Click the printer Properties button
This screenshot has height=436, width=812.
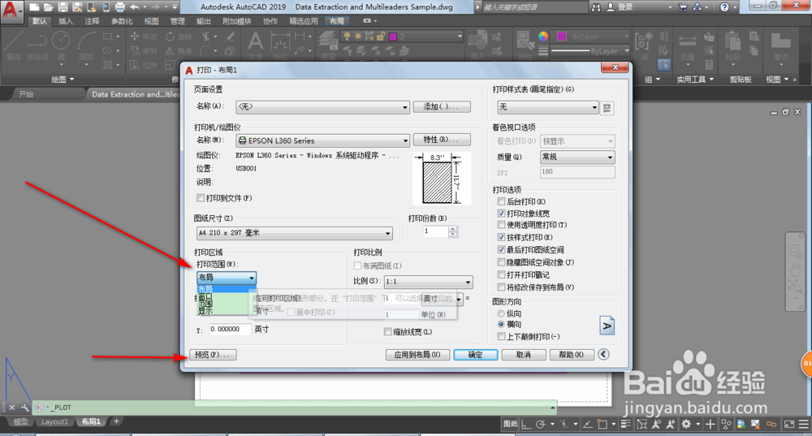pos(442,140)
